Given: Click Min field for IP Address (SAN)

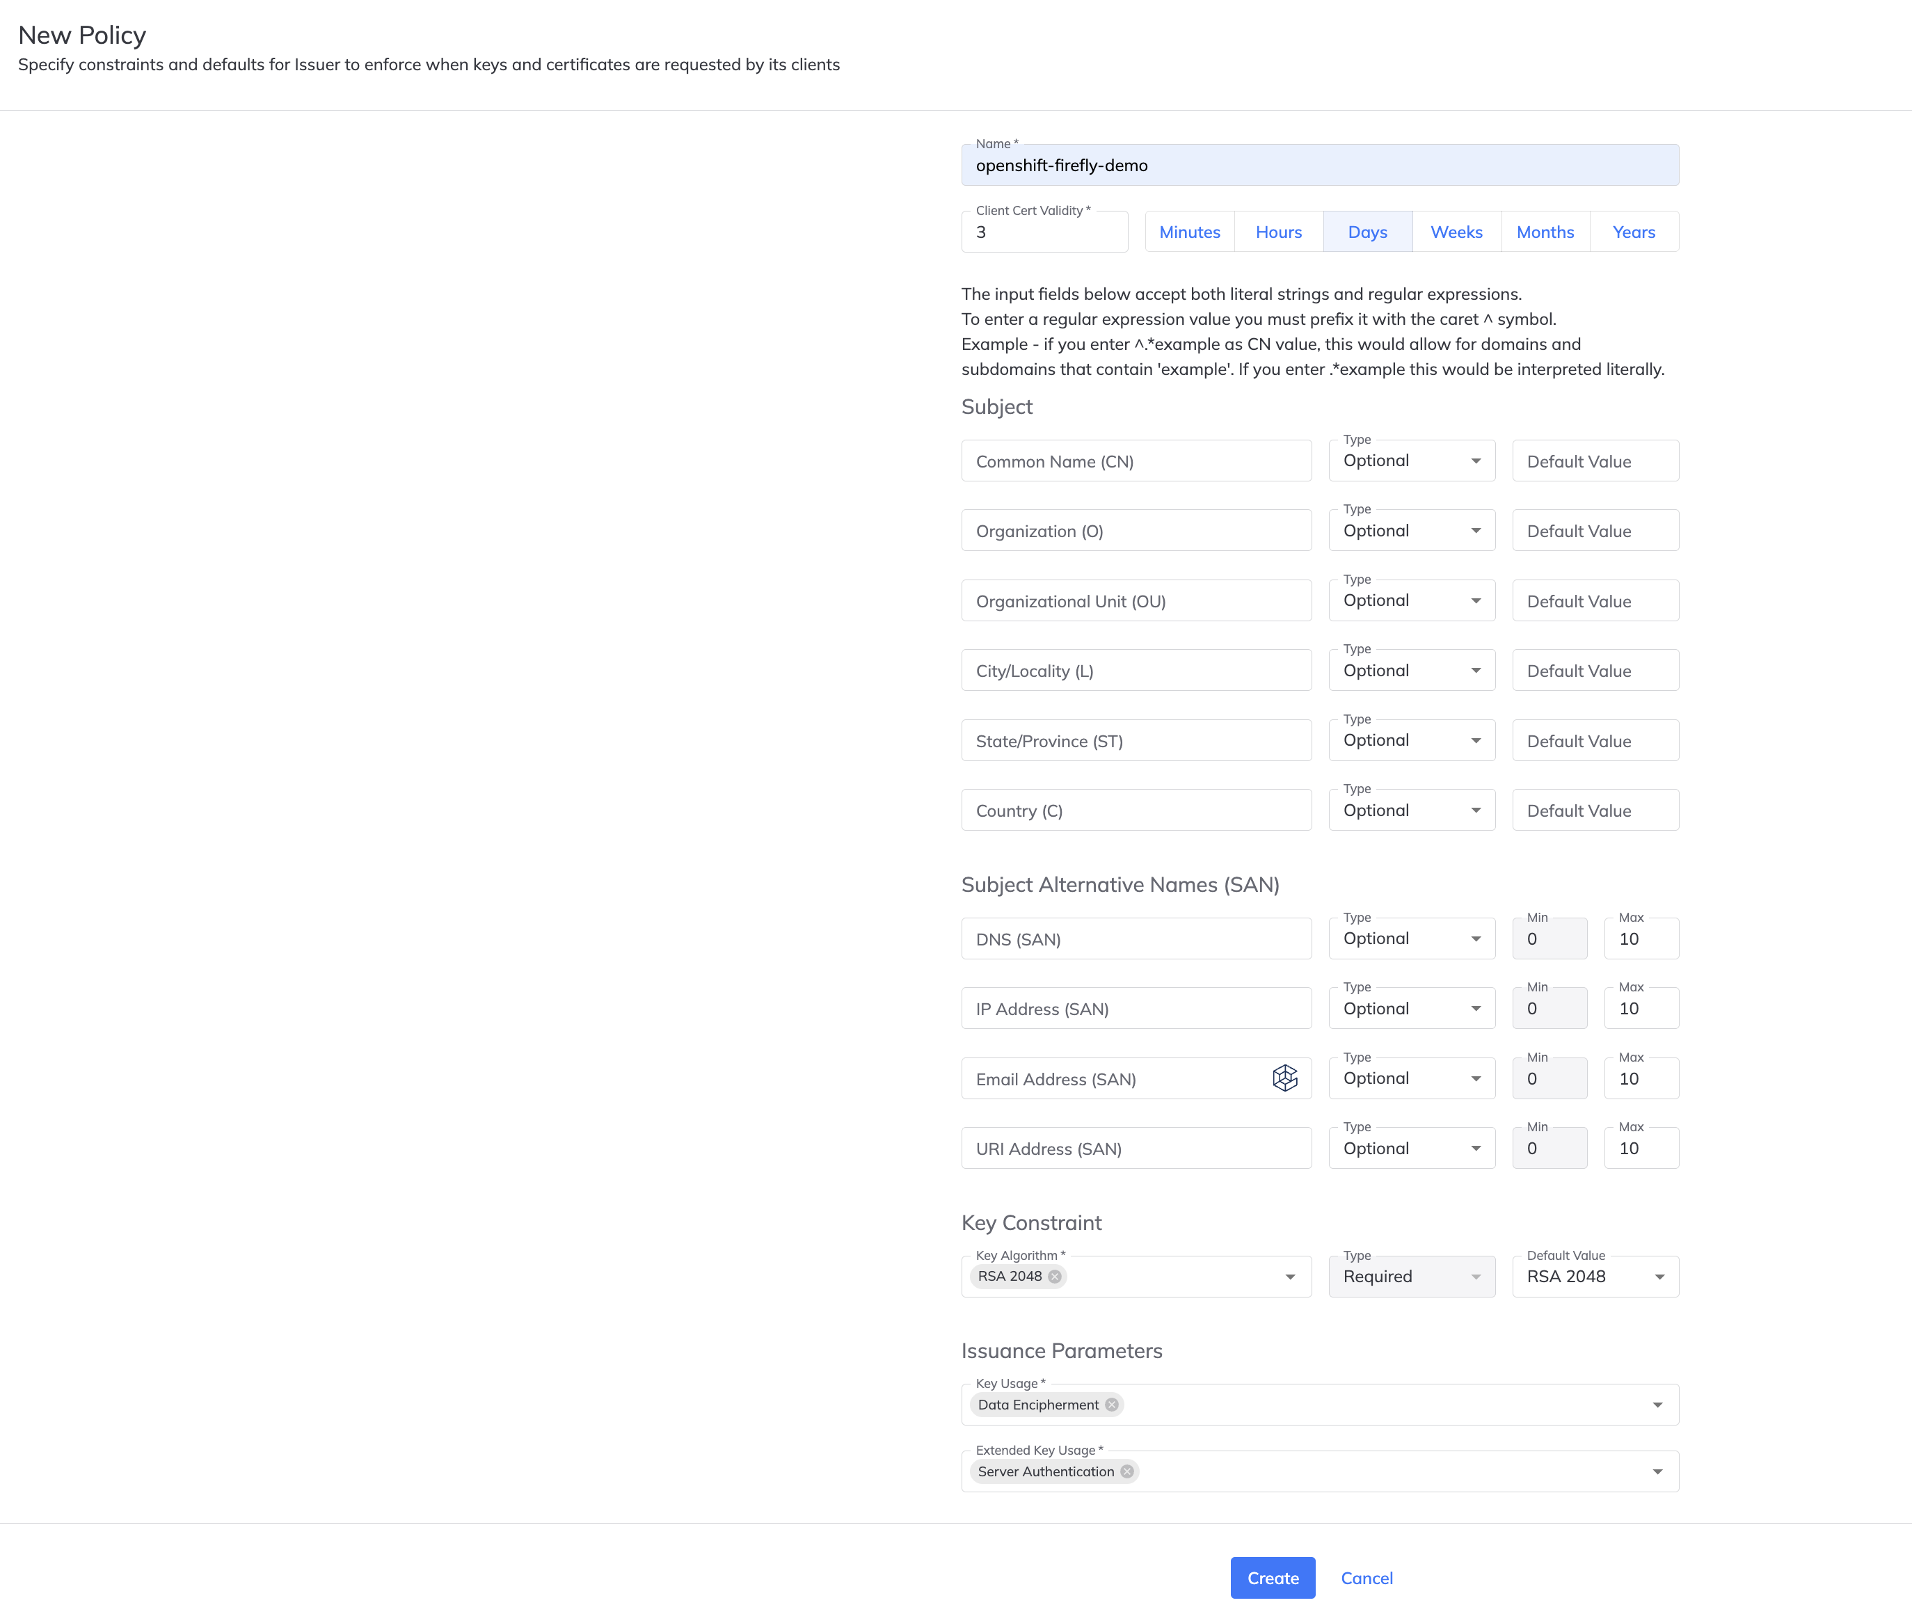Looking at the screenshot, I should [x=1550, y=1008].
